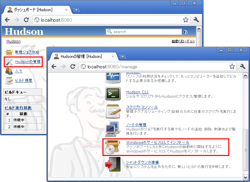250x182 pixels.
Task: Open Windowsのサービスとしてインストール link
Action: click(x=158, y=142)
